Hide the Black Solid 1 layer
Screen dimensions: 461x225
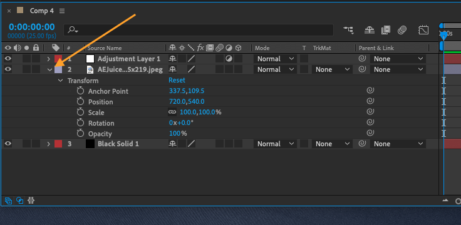[x=8, y=144]
